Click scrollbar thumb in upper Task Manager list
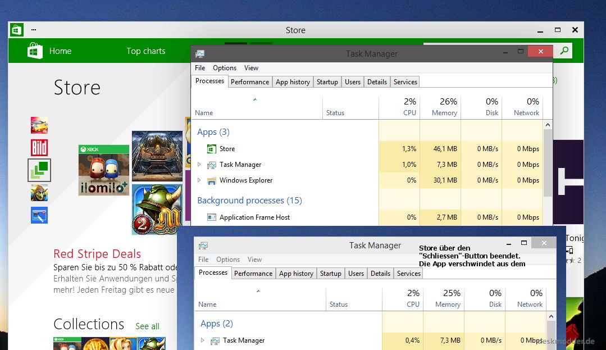 [548, 163]
